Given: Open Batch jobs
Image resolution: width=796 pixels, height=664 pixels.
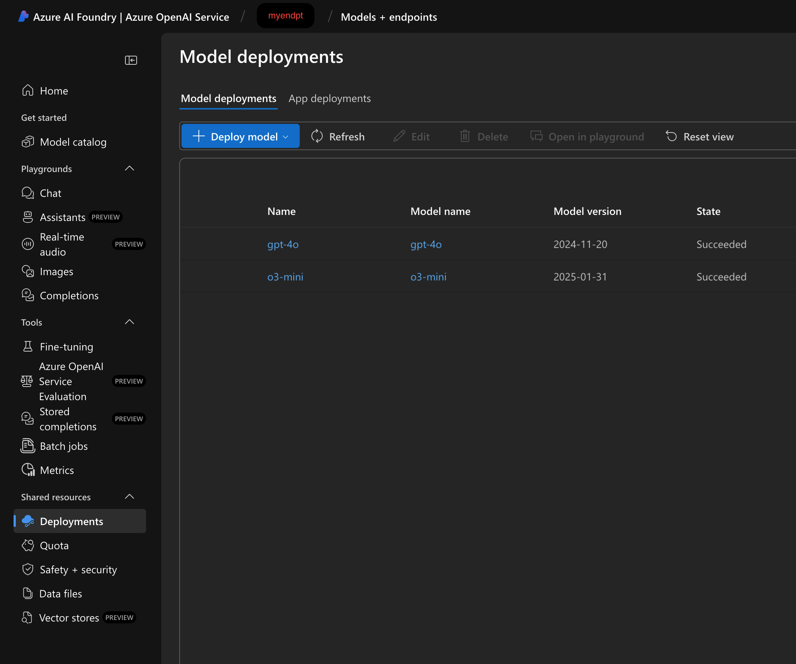Looking at the screenshot, I should [63, 446].
